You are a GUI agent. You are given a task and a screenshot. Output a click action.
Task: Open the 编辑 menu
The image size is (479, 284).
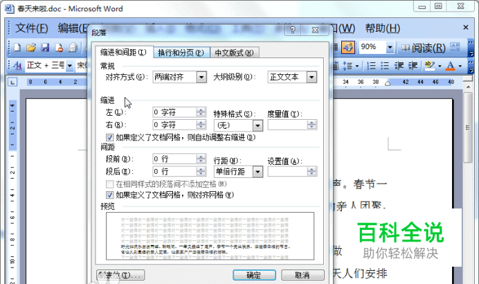(x=73, y=28)
